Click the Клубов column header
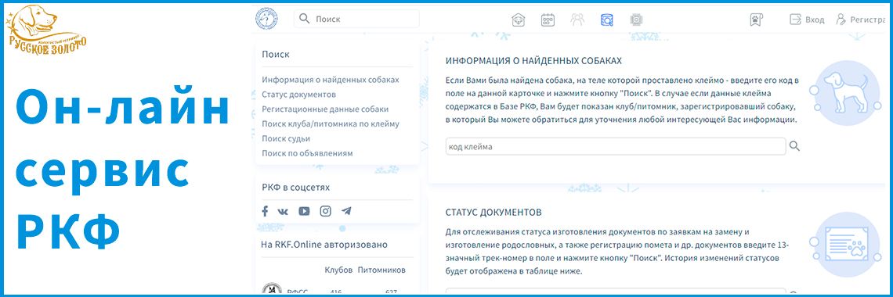Screen dimensions: 893x297 338,270
